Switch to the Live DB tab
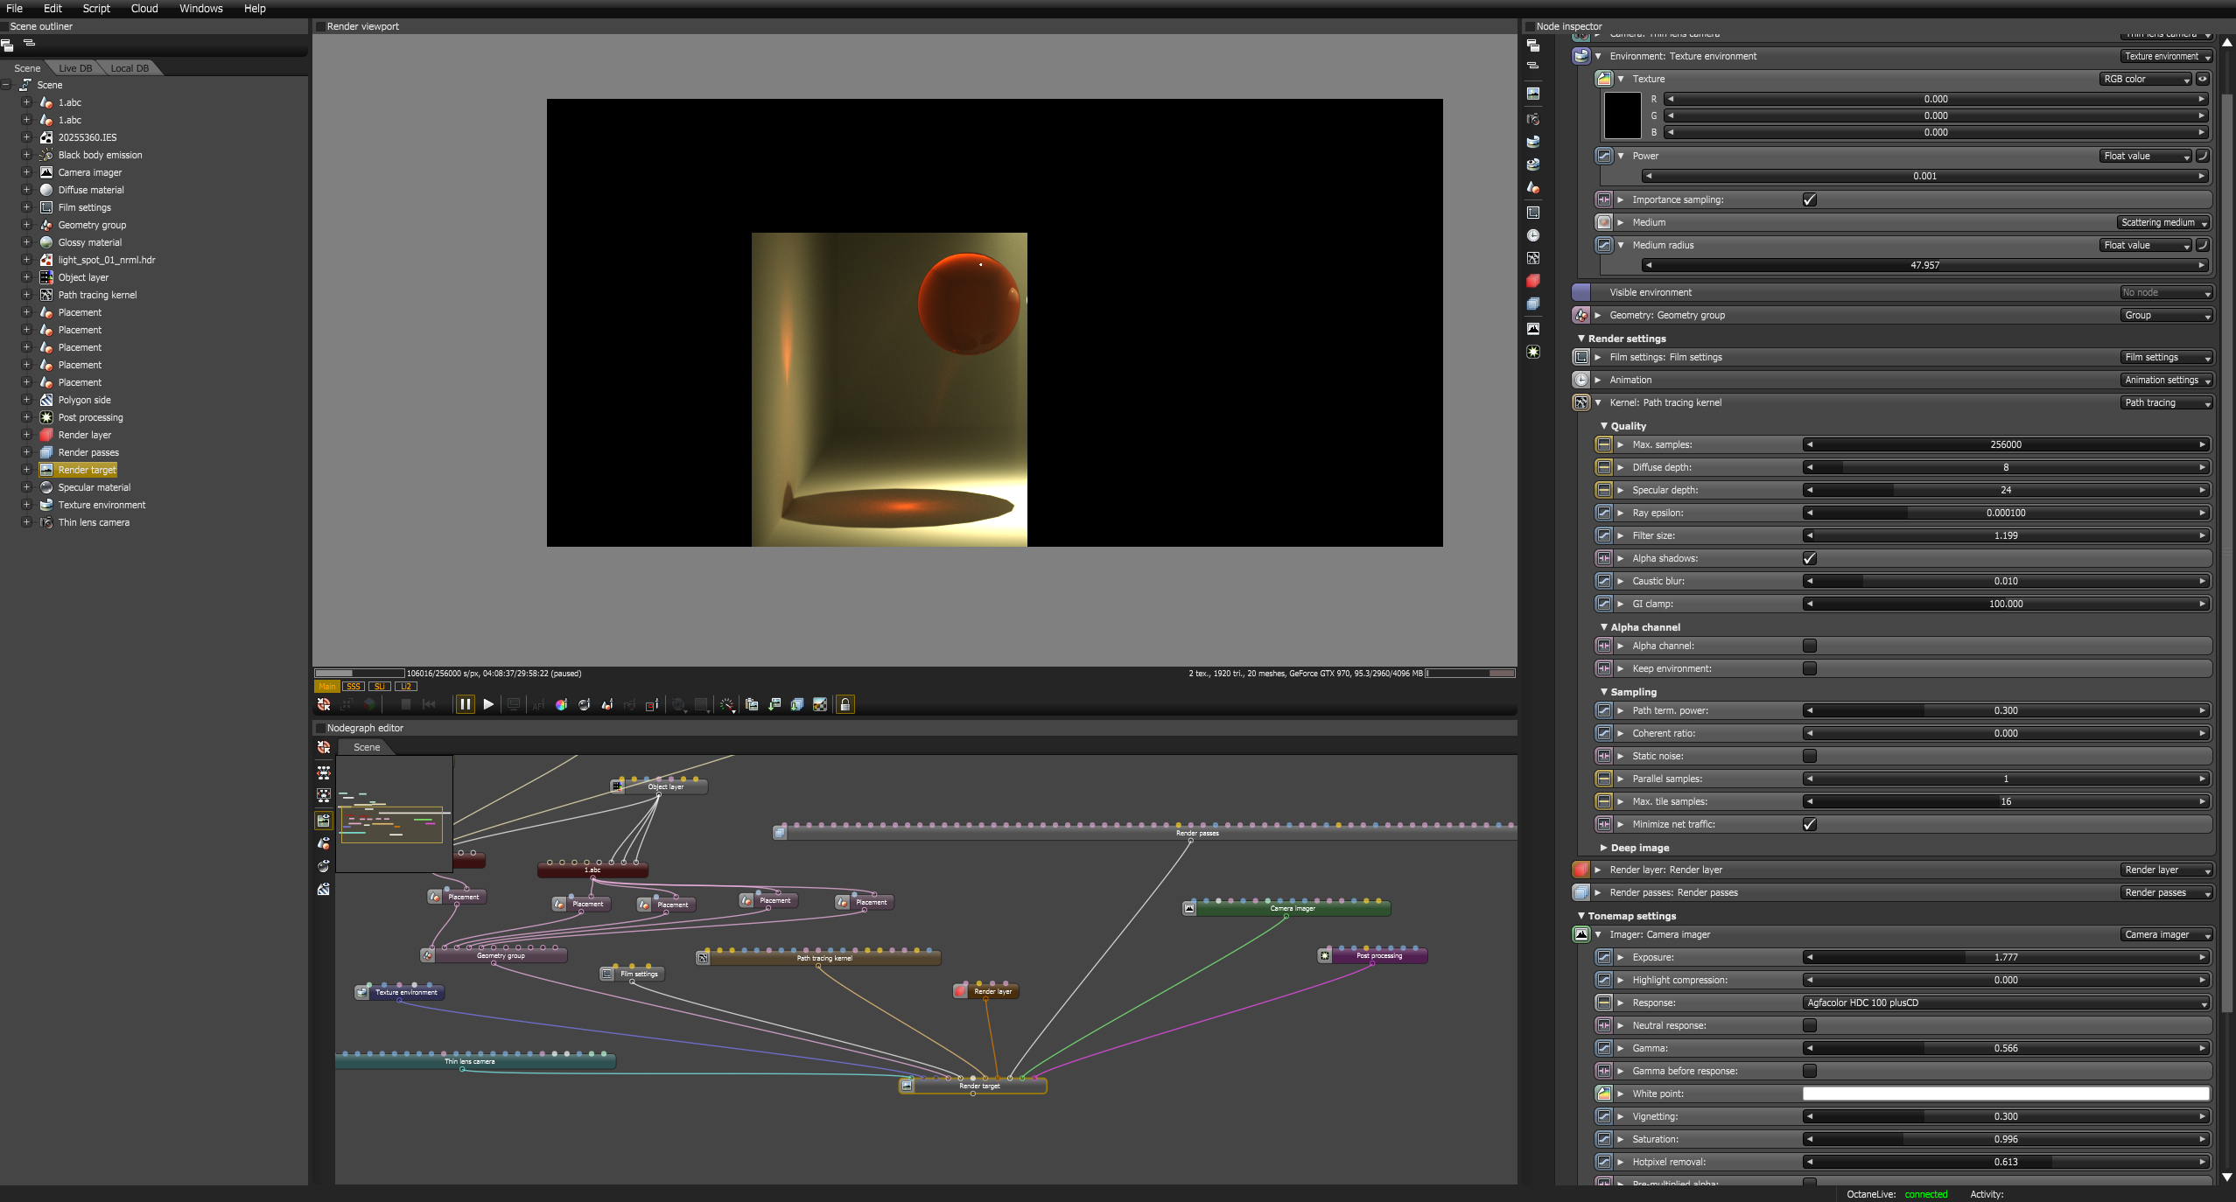The height and width of the screenshot is (1202, 2236). click(x=75, y=68)
